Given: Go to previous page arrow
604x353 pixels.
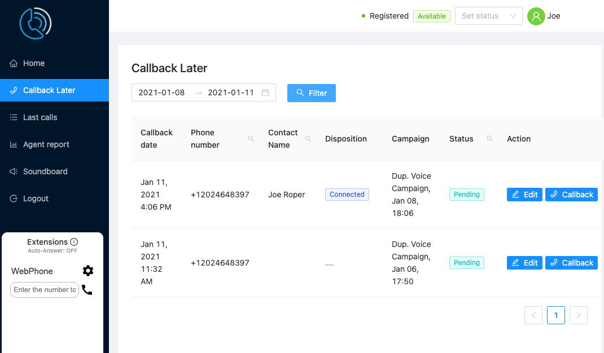Looking at the screenshot, I should click(533, 315).
